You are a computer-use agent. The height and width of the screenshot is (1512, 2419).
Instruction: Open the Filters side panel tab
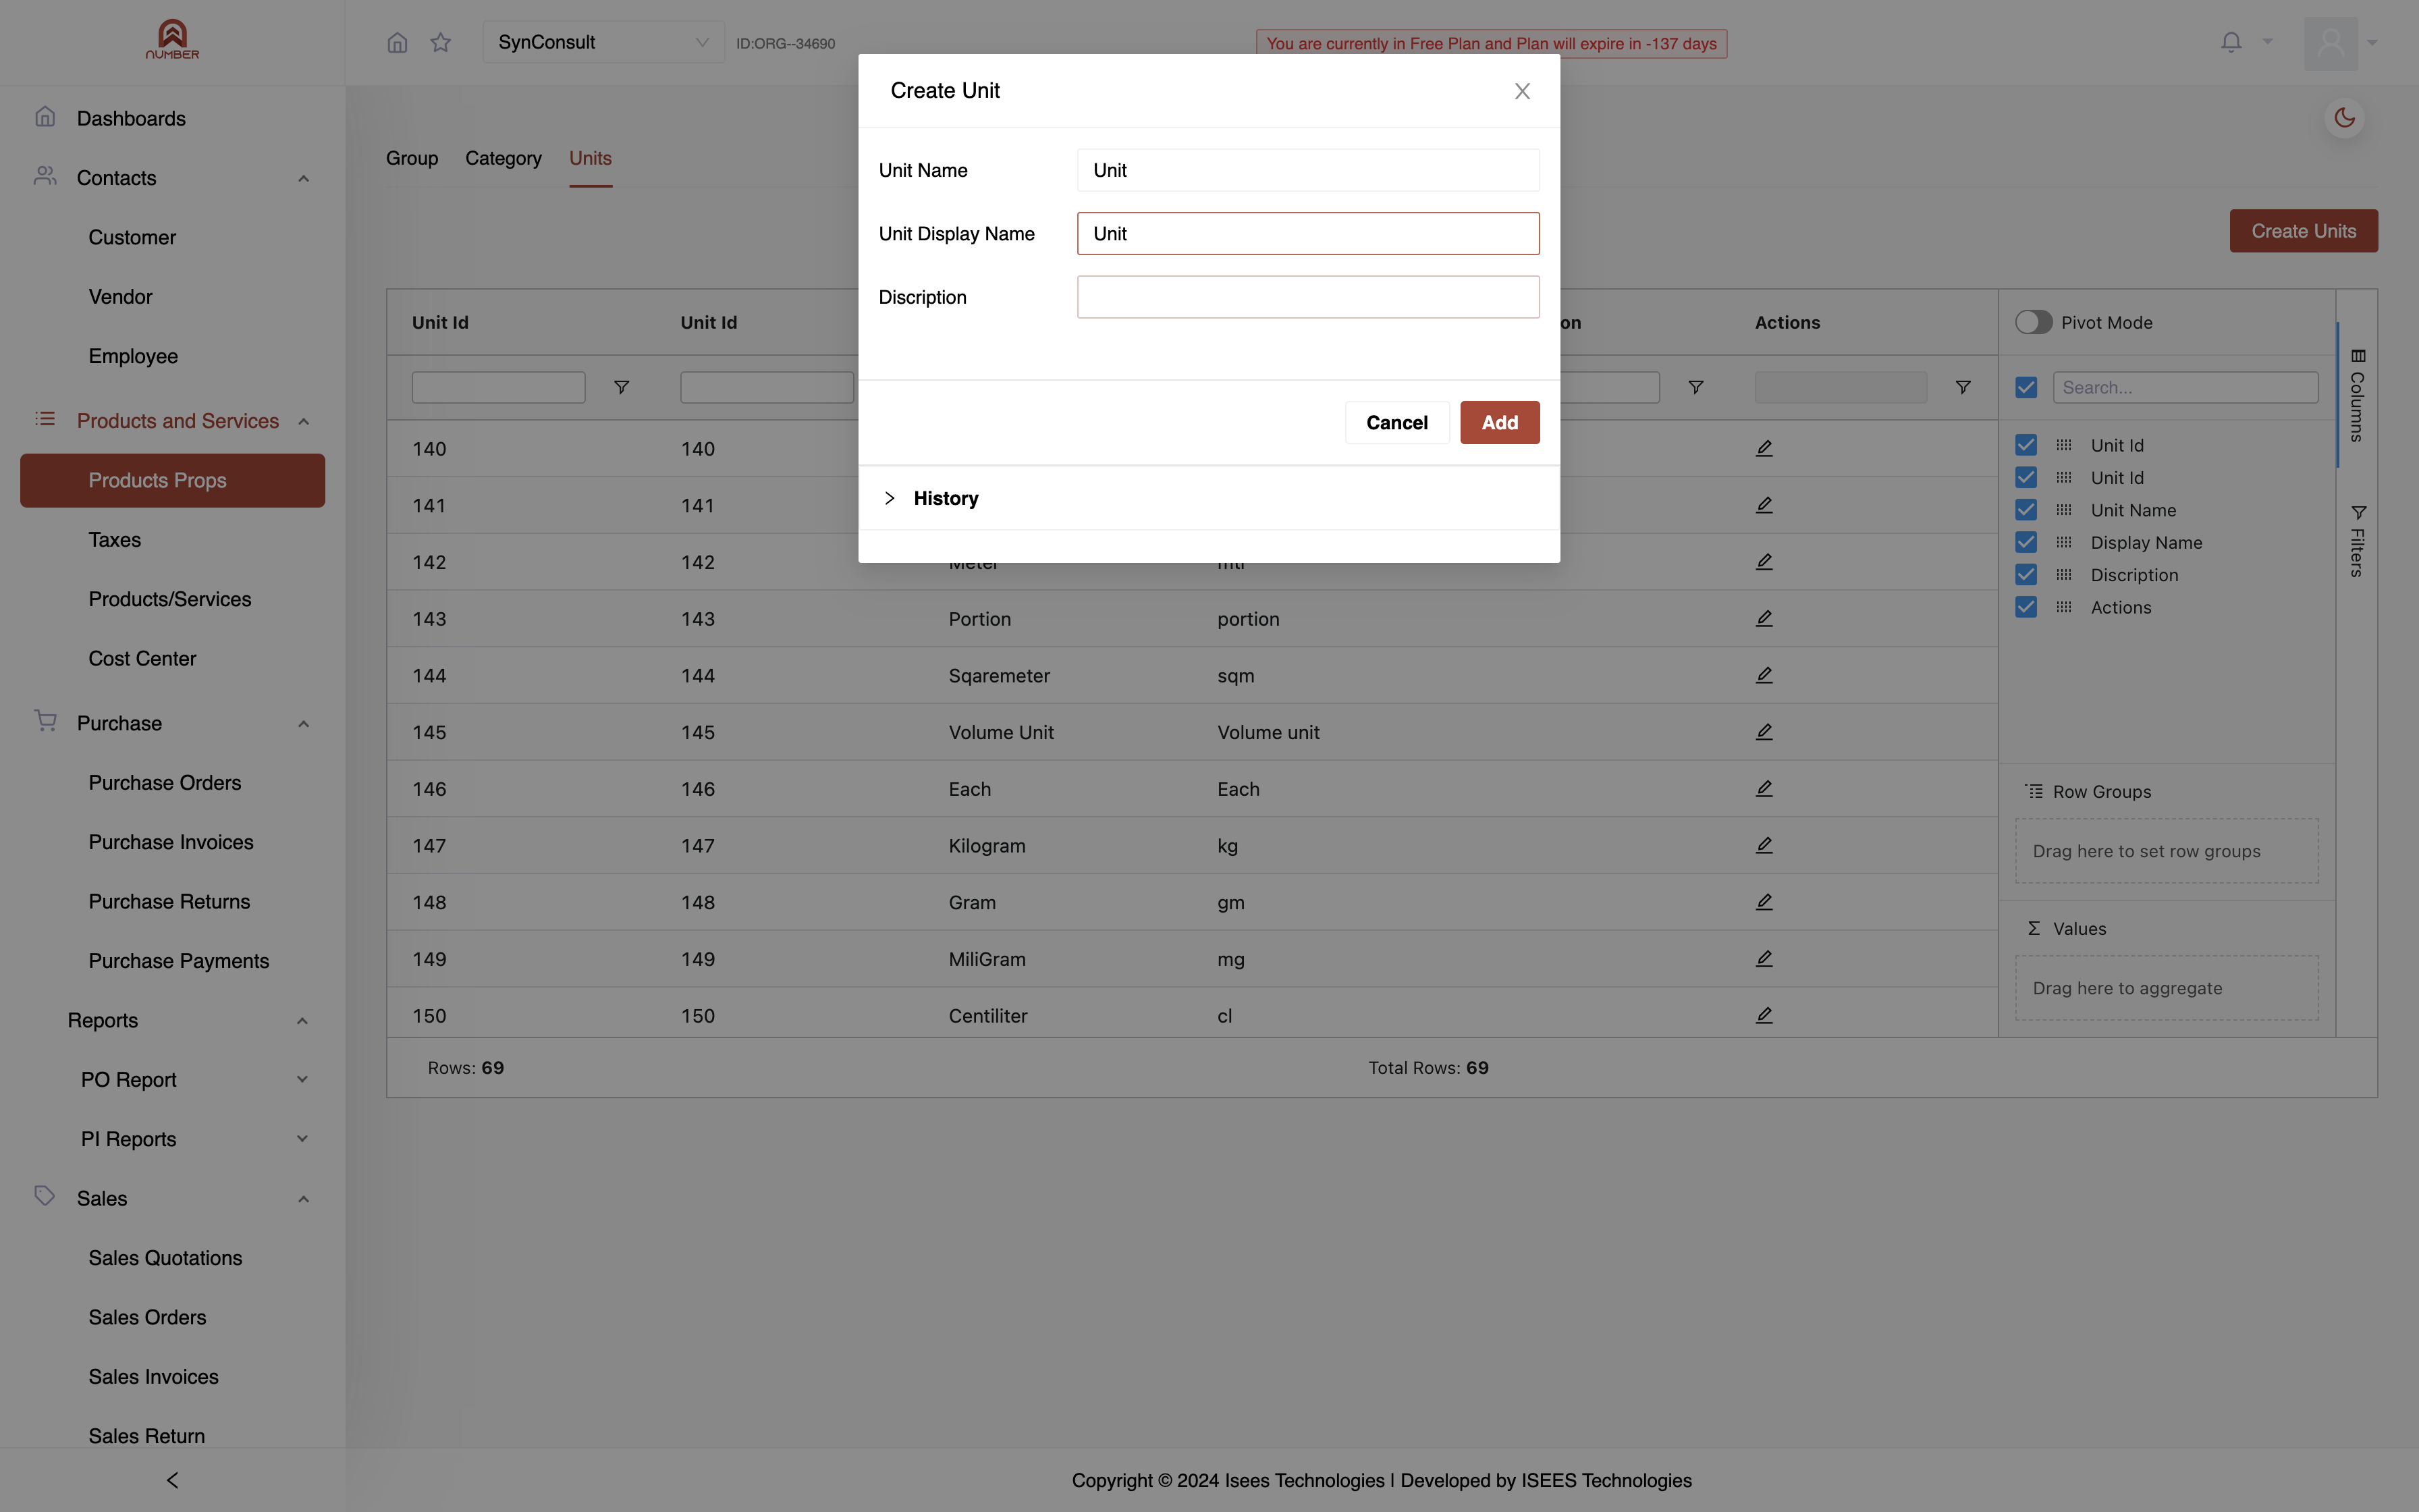point(2357,541)
